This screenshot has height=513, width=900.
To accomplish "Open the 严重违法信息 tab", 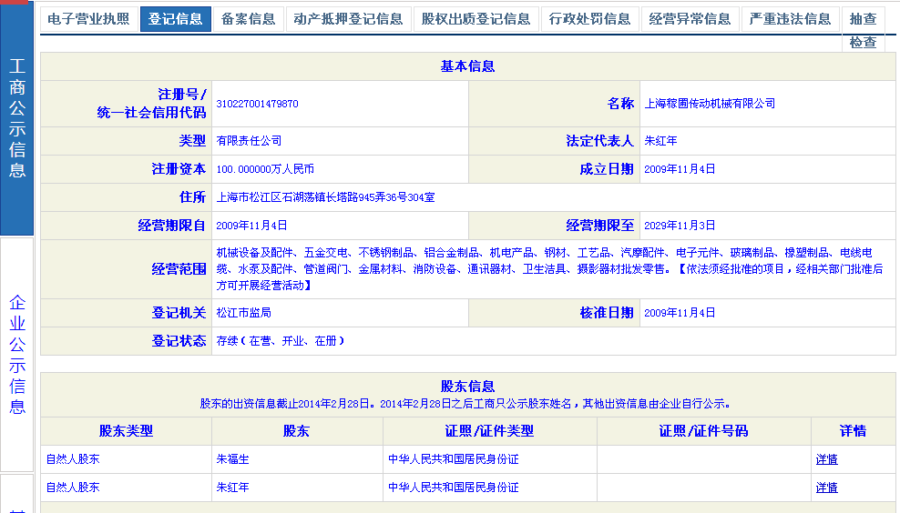I will point(790,19).
